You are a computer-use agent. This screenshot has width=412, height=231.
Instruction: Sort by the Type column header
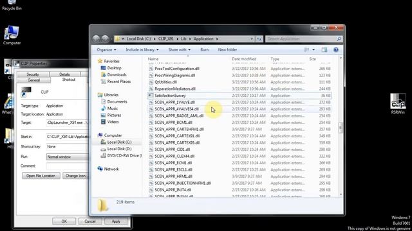(275, 59)
